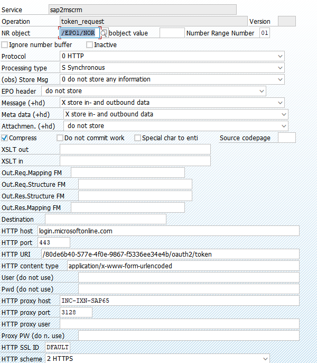Click into the HTTP host field

(169, 231)
